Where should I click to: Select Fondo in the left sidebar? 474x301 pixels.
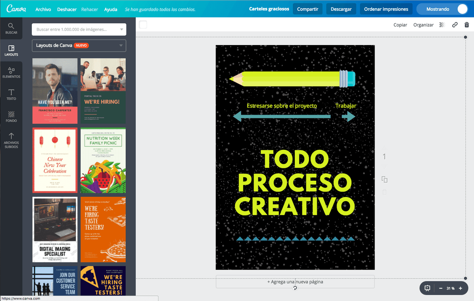click(11, 116)
